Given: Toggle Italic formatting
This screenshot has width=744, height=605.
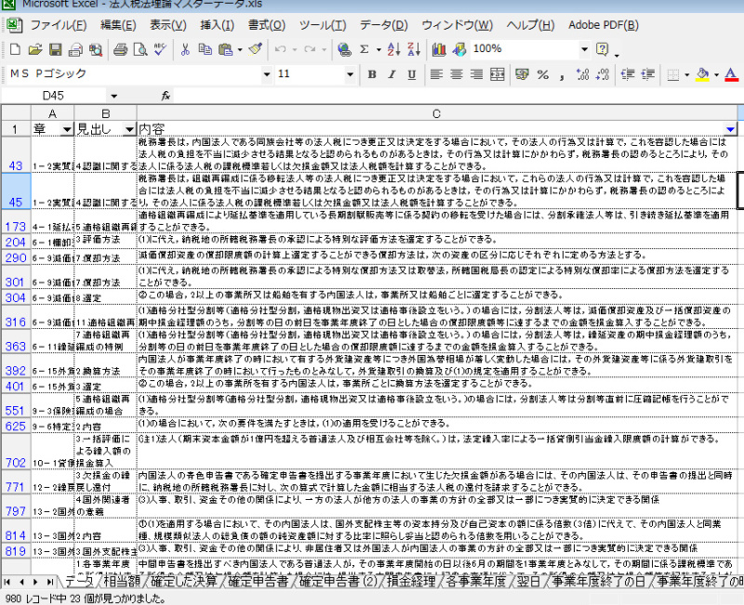Looking at the screenshot, I should pos(392,74).
